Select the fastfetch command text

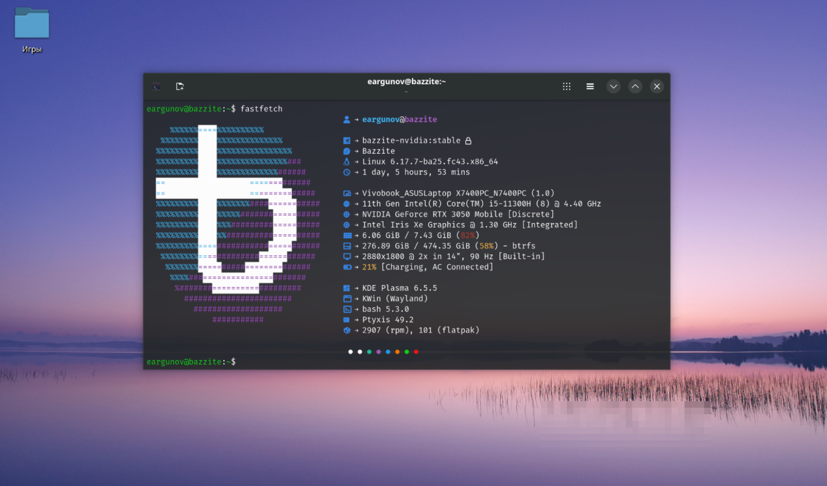[x=262, y=109]
